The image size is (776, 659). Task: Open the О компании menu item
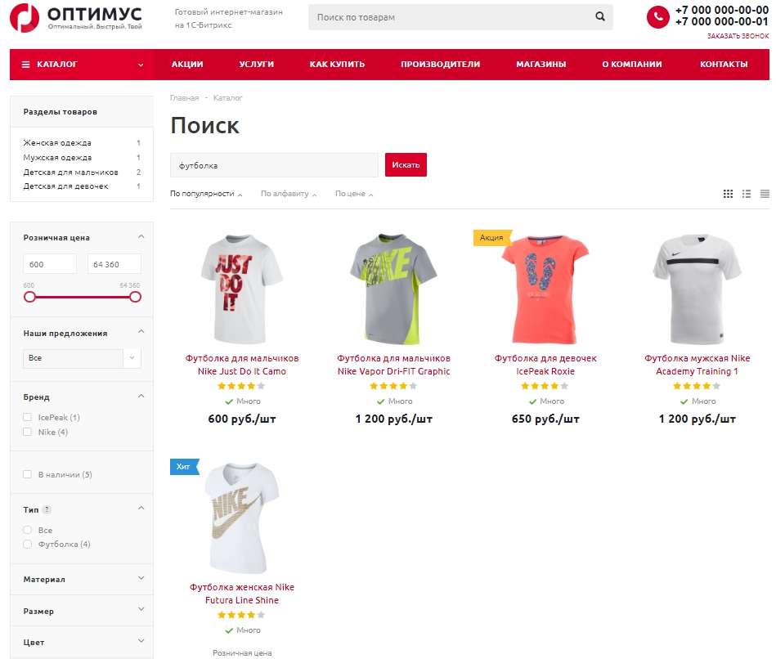pyautogui.click(x=631, y=65)
